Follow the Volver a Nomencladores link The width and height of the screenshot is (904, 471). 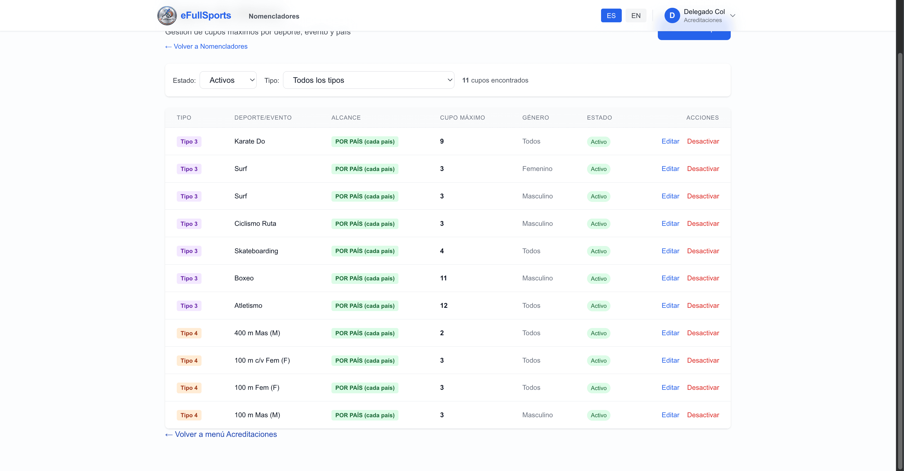tap(206, 46)
